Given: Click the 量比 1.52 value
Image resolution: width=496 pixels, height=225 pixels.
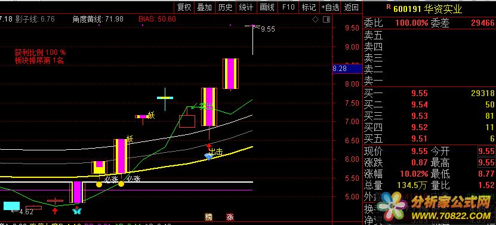Looking at the screenshot, I should click(x=486, y=186).
